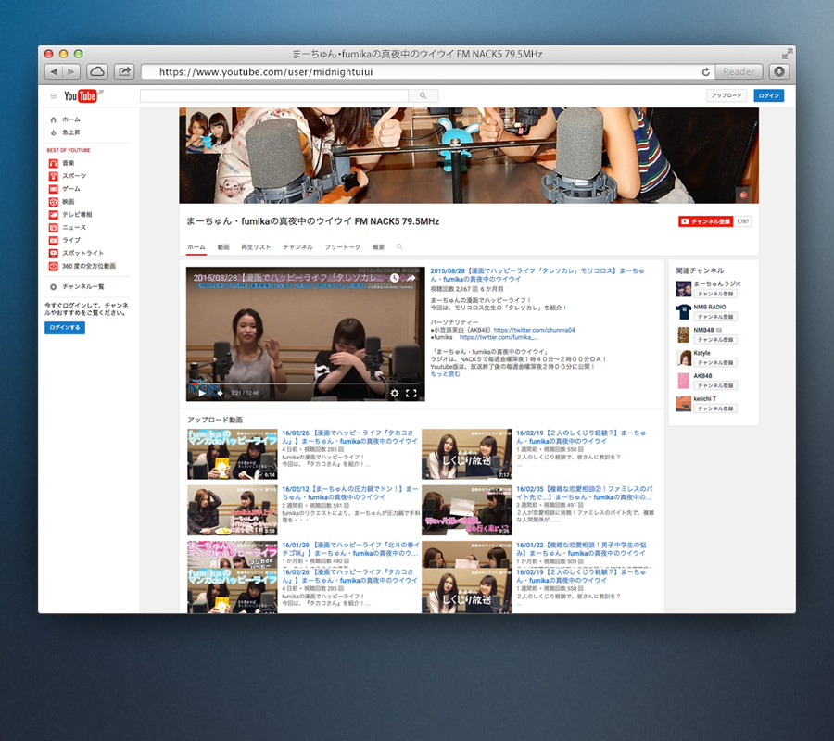Click the Safari iCloud tabs icon
Viewport: 834px width, 741px height.
click(97, 71)
